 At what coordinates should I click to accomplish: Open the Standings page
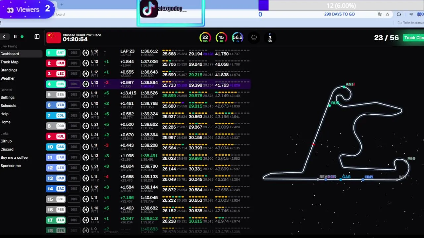[9, 70]
